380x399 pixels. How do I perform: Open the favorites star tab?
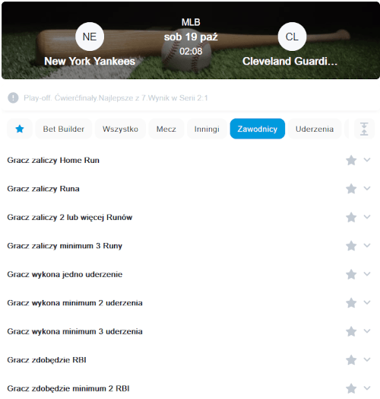[x=20, y=129]
